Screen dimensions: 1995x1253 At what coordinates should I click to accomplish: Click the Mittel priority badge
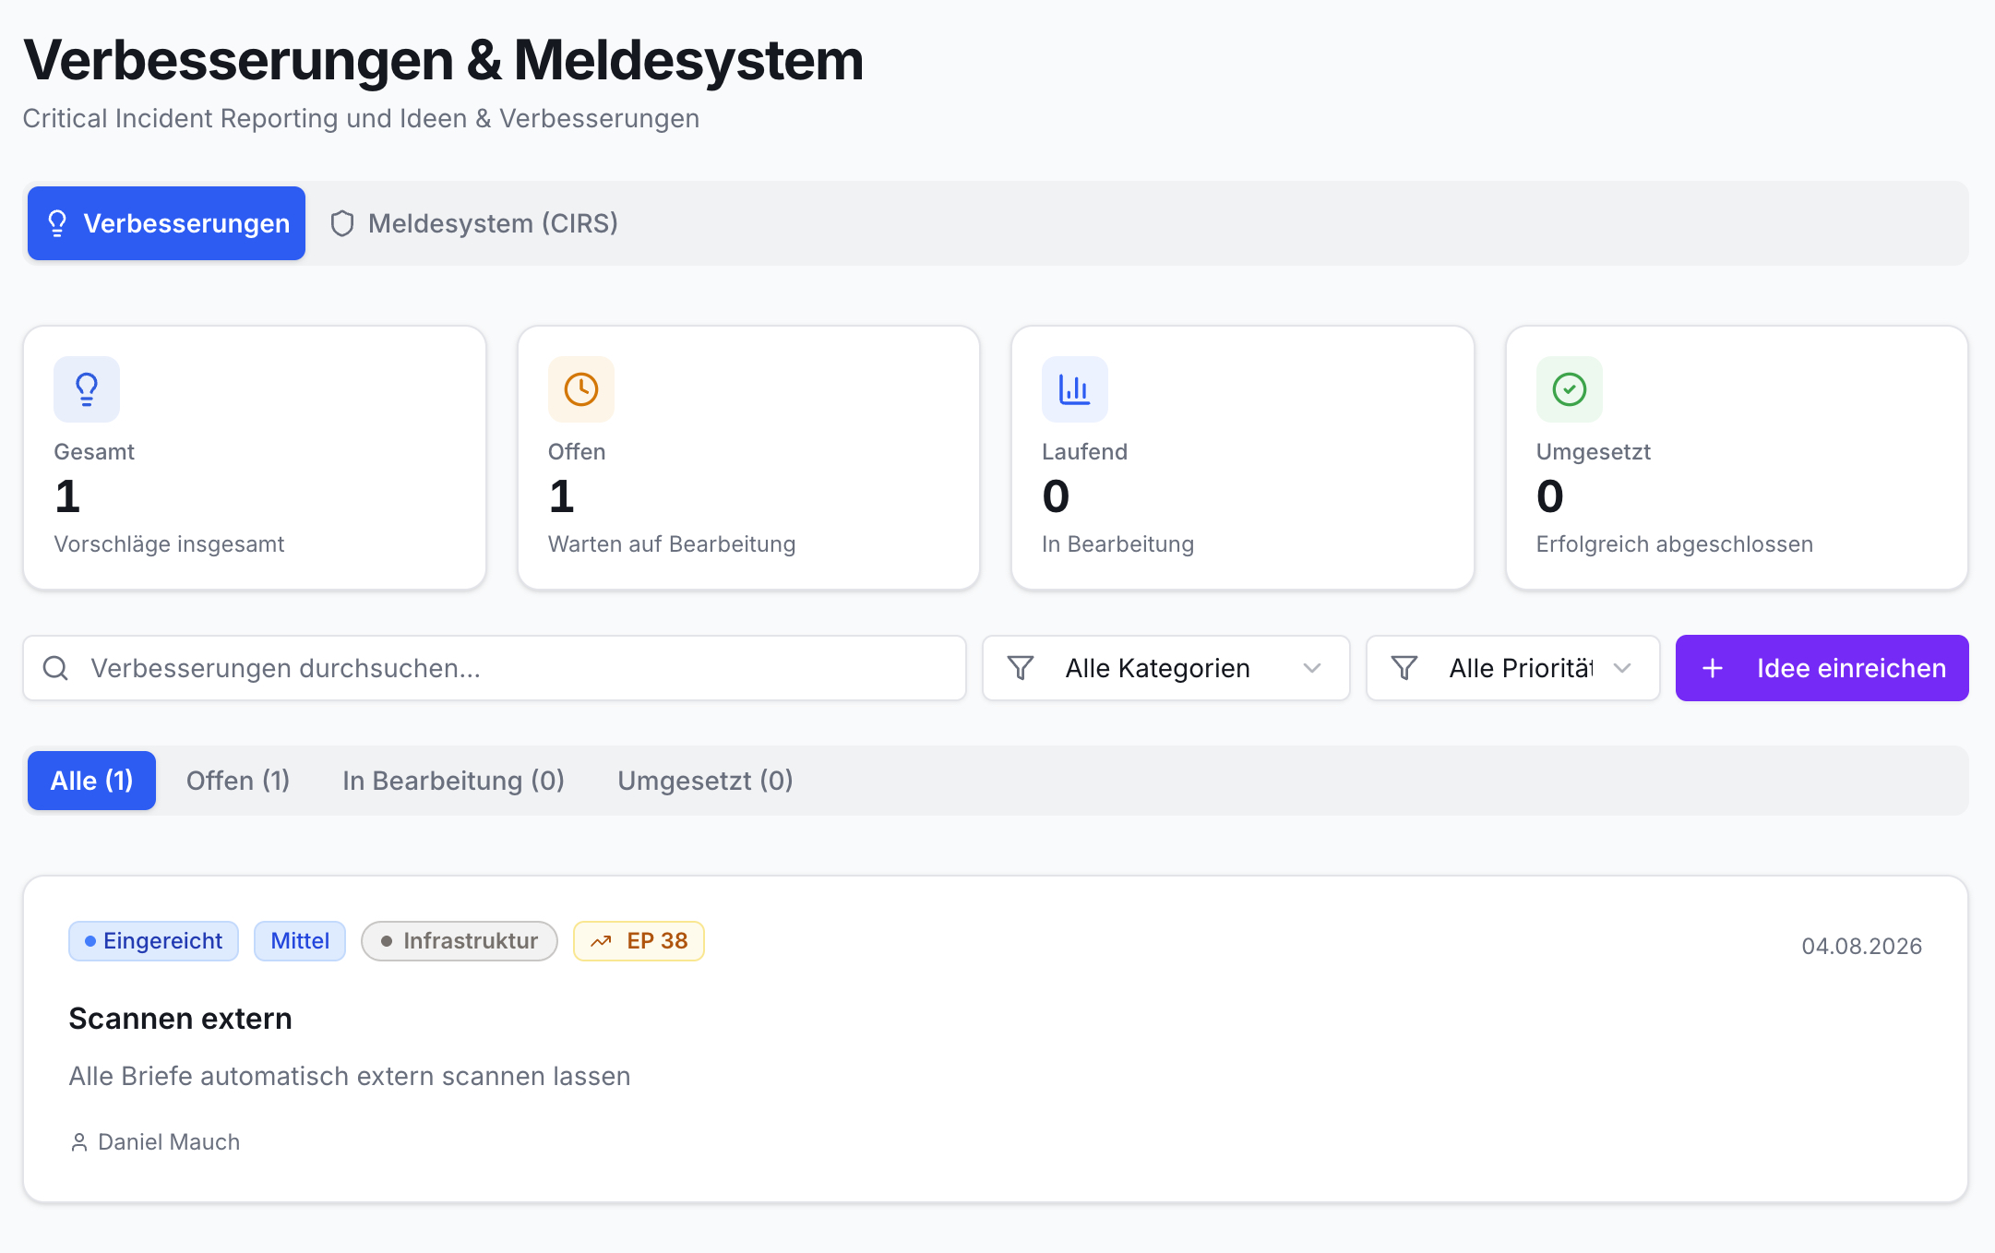click(x=300, y=941)
